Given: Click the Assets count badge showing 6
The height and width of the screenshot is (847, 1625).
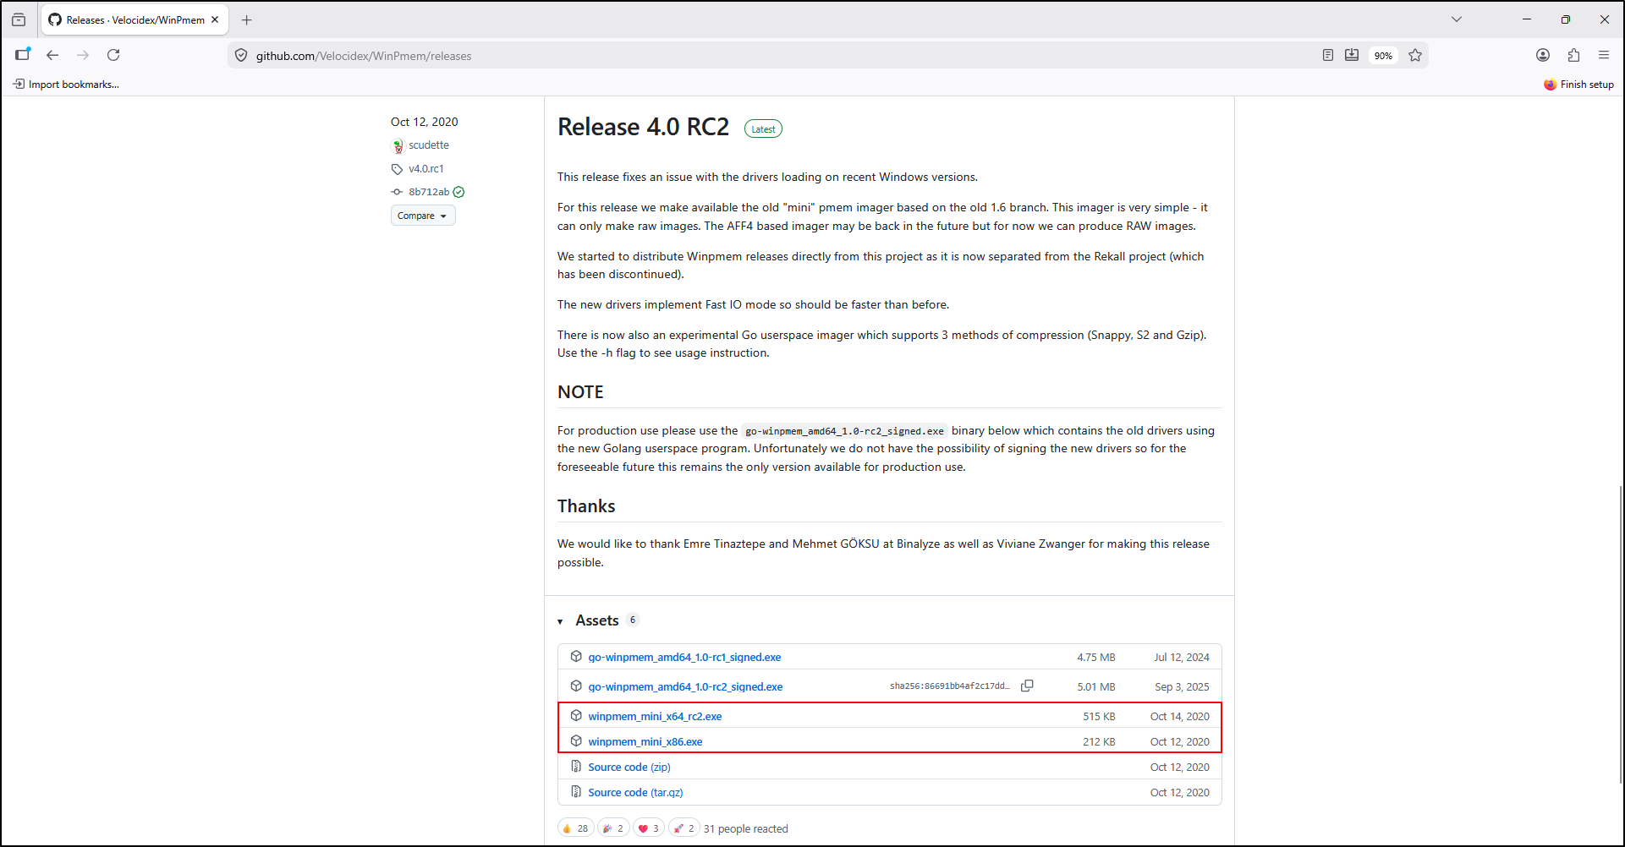Looking at the screenshot, I should tap(632, 620).
